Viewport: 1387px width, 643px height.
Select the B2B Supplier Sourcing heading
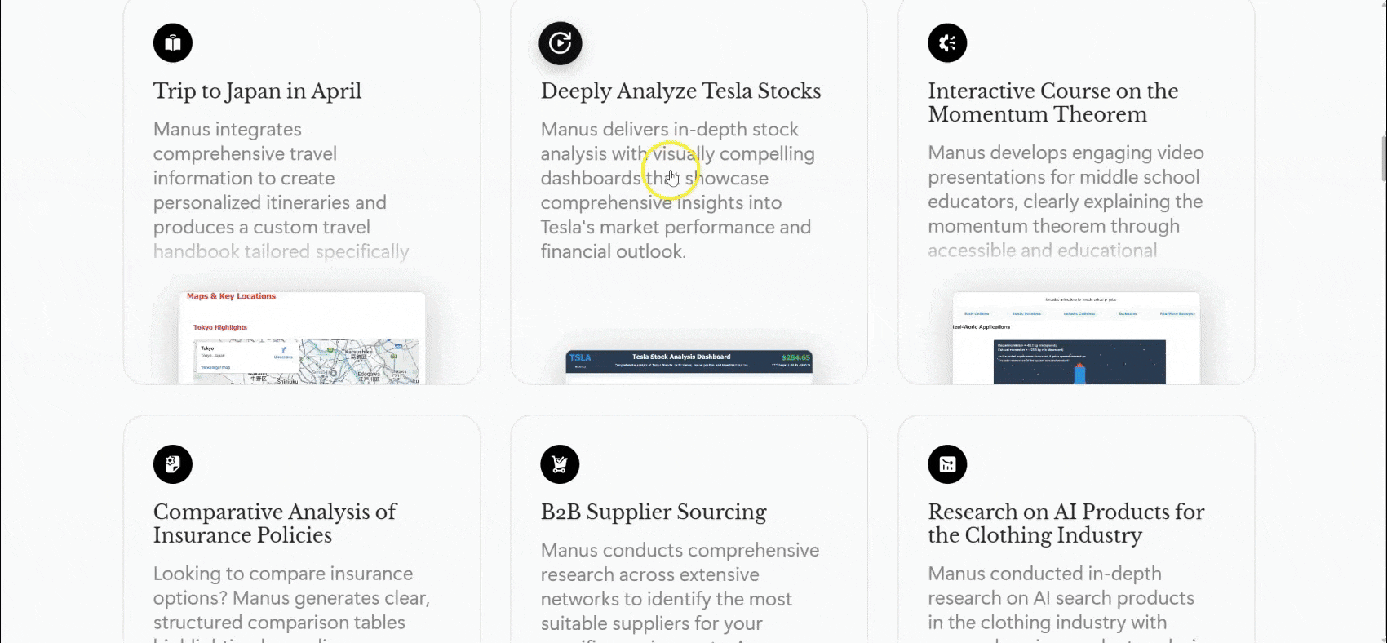click(x=654, y=512)
